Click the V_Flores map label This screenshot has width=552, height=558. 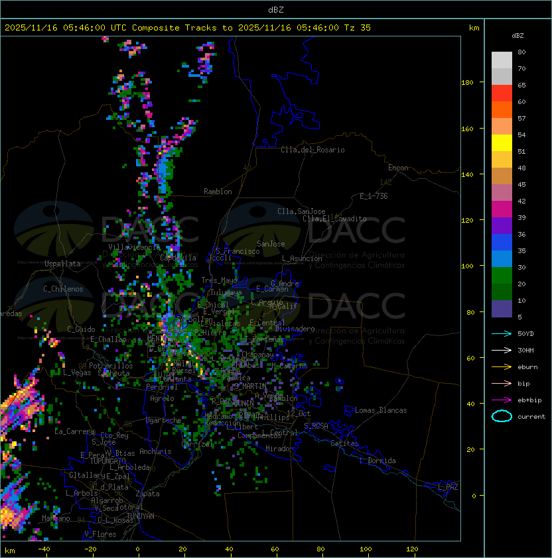[x=100, y=534]
